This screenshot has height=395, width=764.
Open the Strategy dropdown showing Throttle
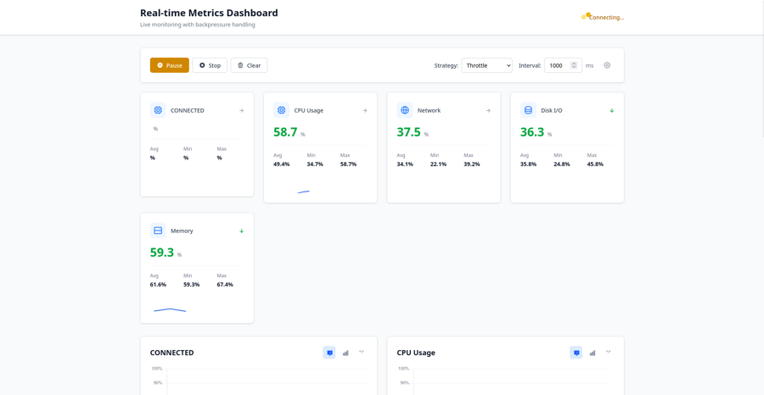pos(486,65)
